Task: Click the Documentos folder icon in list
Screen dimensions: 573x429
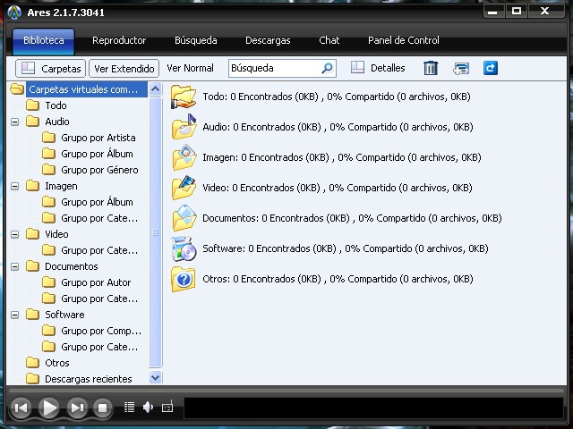Action: [x=184, y=218]
